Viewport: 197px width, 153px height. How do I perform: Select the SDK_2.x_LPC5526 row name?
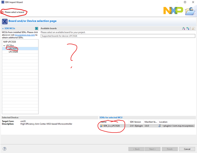coord(112,126)
